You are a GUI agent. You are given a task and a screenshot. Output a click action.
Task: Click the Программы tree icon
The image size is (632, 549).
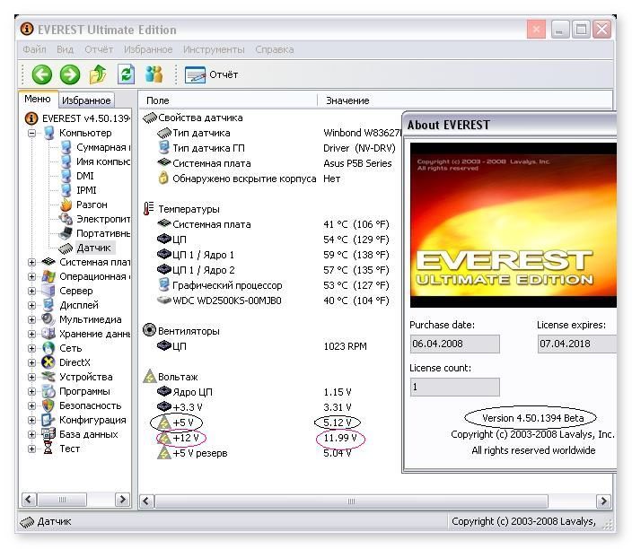(x=48, y=391)
